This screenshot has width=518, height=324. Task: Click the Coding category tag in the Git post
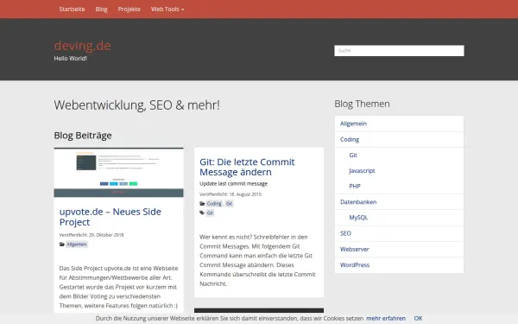point(214,204)
